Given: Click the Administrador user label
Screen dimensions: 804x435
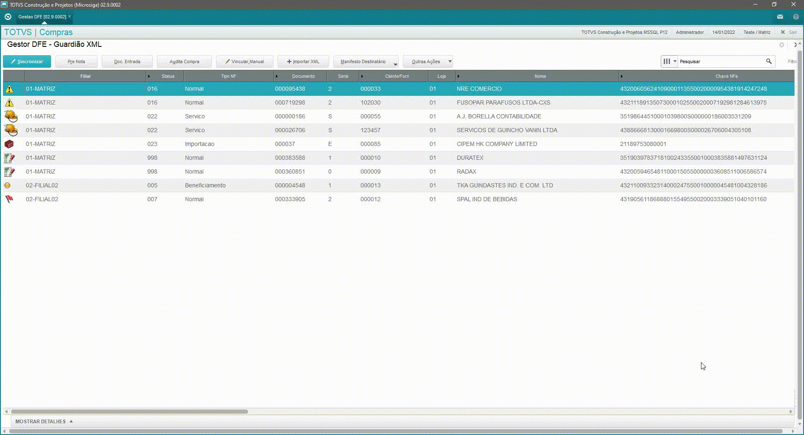Looking at the screenshot, I should click(690, 32).
